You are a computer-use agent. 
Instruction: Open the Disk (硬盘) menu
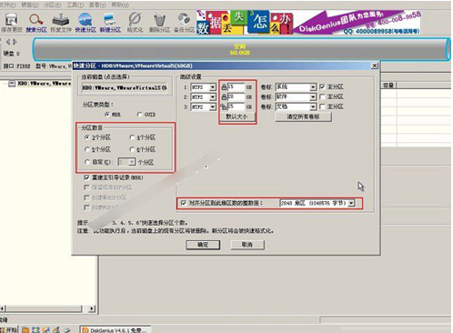click(x=29, y=5)
